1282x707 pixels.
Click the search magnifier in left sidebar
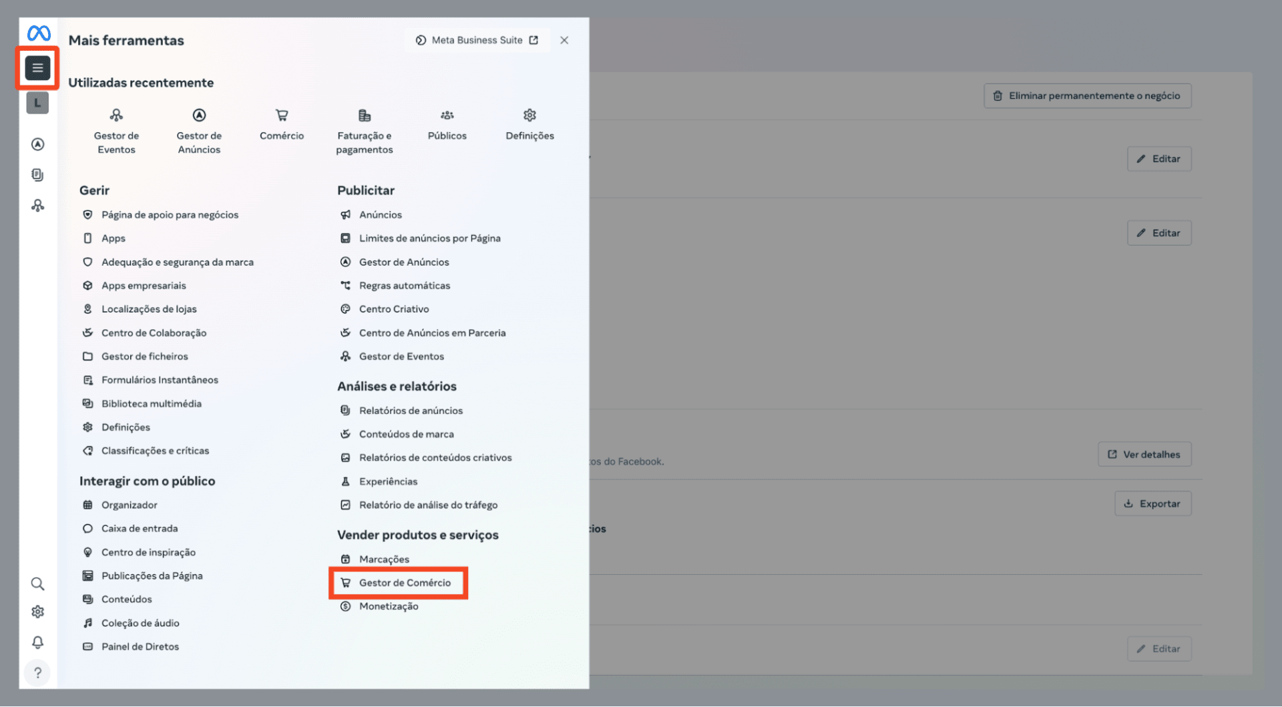point(37,584)
